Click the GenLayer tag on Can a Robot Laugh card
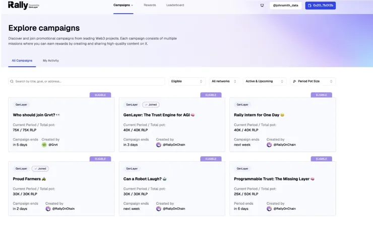The height and width of the screenshot is (226, 373). [x=132, y=169]
